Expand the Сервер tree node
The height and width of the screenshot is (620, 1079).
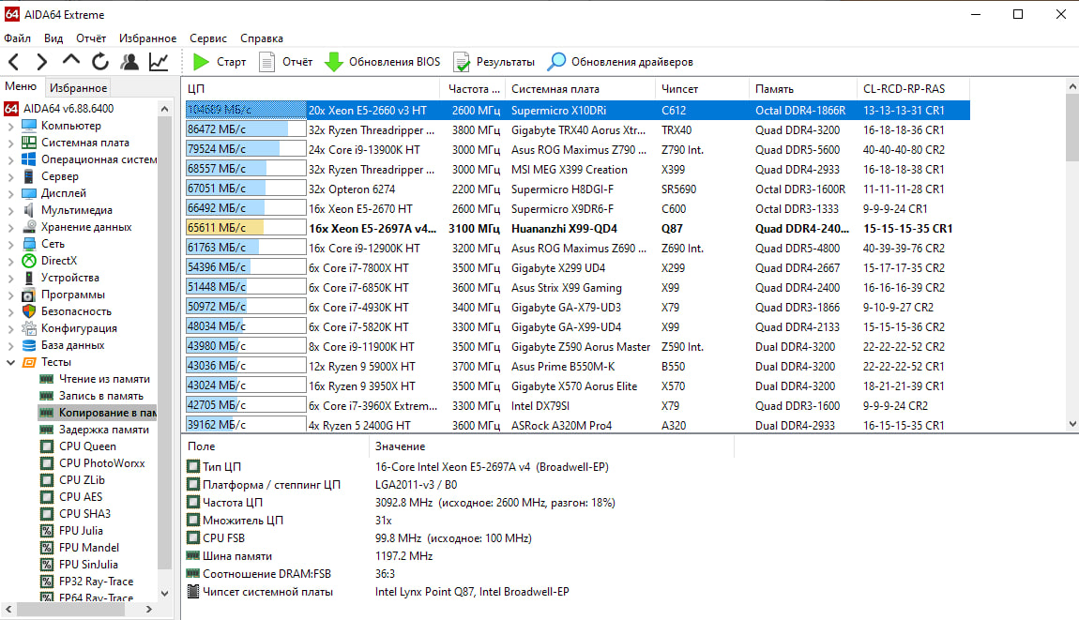coord(10,177)
